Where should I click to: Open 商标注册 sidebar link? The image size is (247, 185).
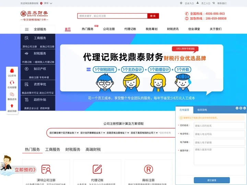click(34, 77)
